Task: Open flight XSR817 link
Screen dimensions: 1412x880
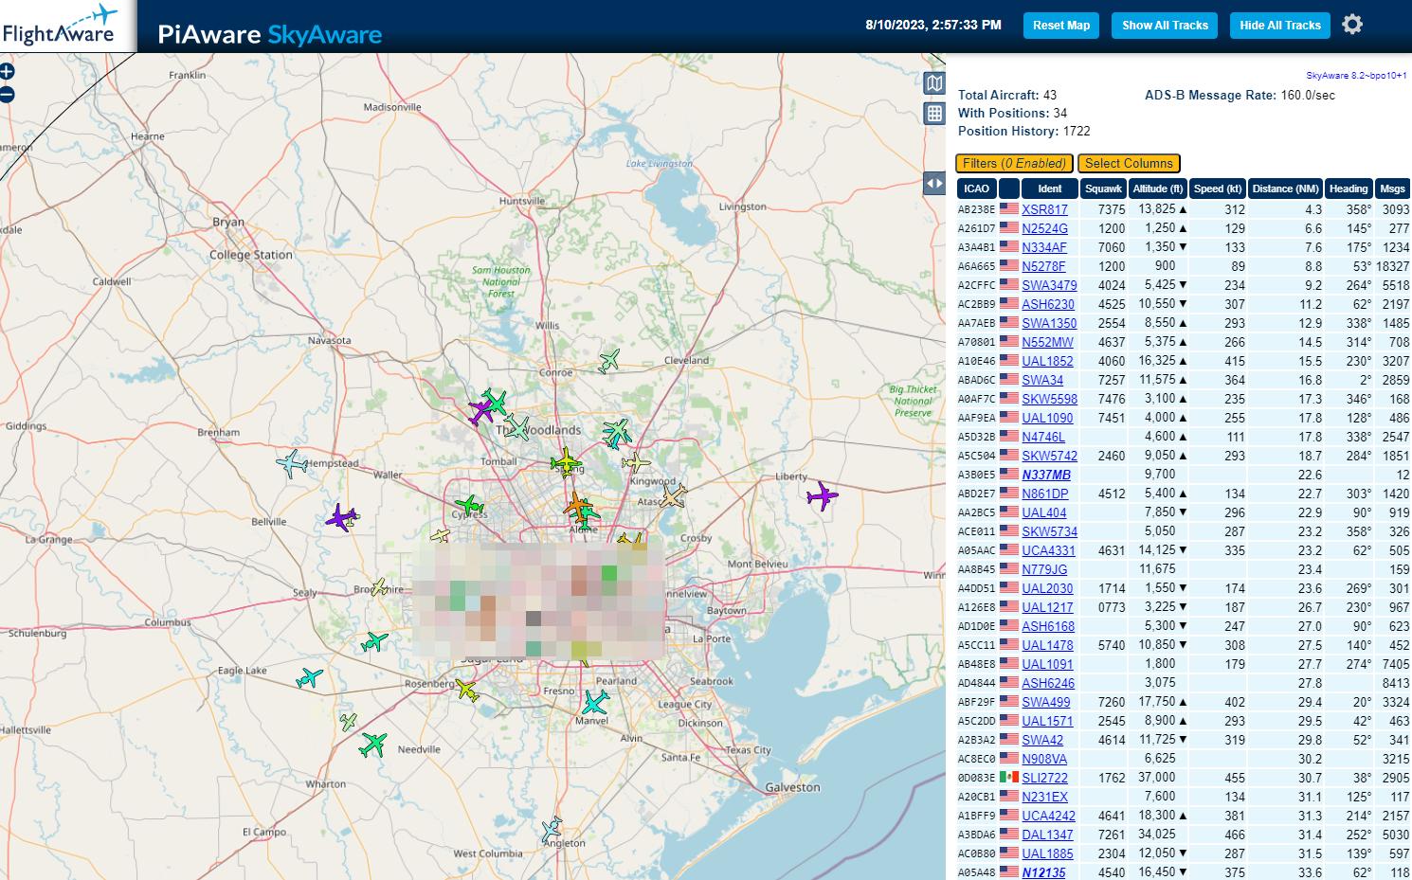Action: pyautogui.click(x=1044, y=209)
